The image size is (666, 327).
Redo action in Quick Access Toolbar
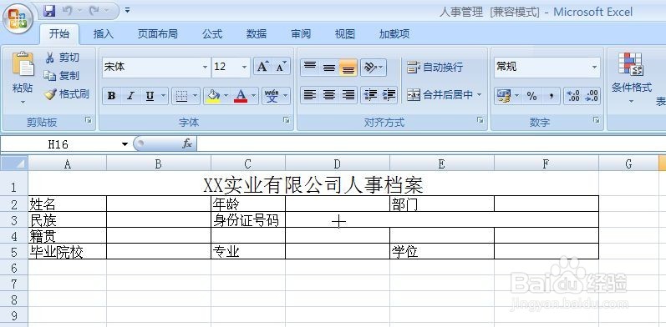94,10
